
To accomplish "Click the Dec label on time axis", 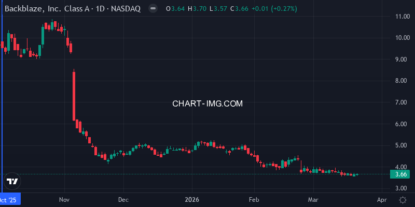I will (x=123, y=200).
